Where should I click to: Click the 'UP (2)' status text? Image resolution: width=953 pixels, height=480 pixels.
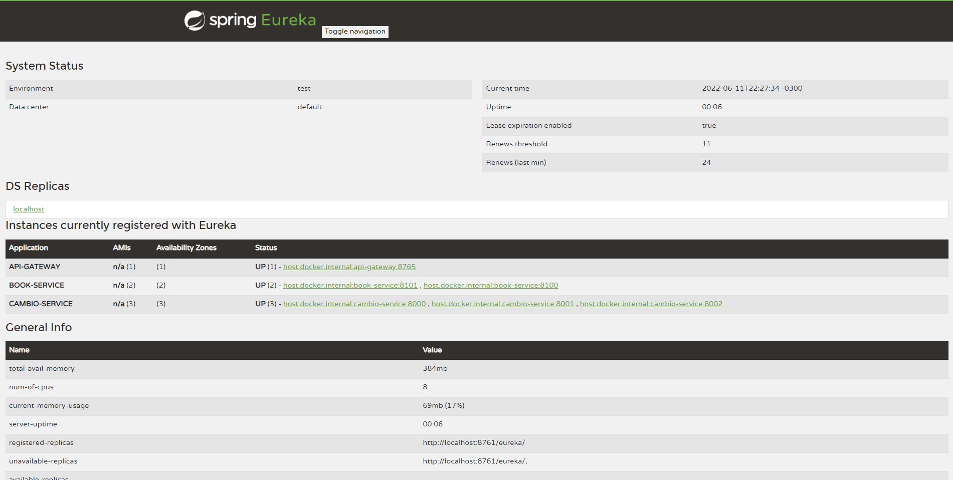point(266,285)
